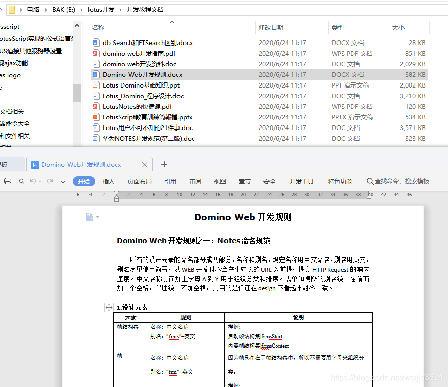The image size is (448, 387).
Task: Select the file name LotusNotes的快捷键.pdf
Action: [x=137, y=106]
